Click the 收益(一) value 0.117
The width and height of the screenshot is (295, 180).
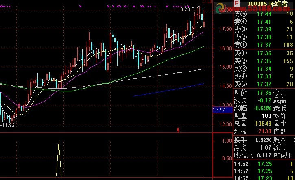click(x=264, y=155)
